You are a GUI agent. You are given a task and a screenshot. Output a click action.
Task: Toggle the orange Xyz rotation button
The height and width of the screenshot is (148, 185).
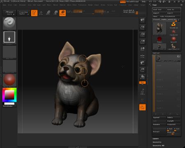[x=143, y=83]
